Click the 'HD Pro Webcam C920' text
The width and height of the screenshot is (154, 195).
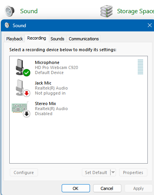point(57,67)
